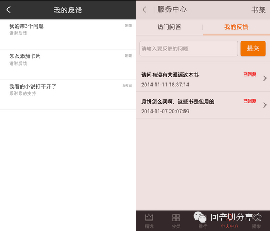This screenshot has height=231, width=271.
Task: Open 排行 in bottom navigation
Action: pyautogui.click(x=203, y=221)
